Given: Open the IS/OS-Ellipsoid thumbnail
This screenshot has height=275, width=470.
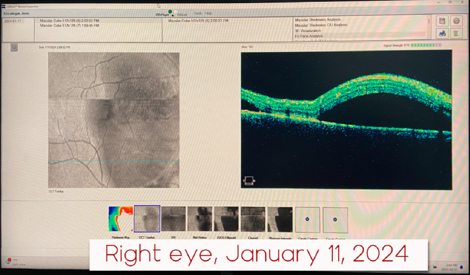Looking at the screenshot, I should (226, 219).
